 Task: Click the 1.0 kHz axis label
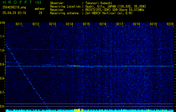[x=3, y=50]
